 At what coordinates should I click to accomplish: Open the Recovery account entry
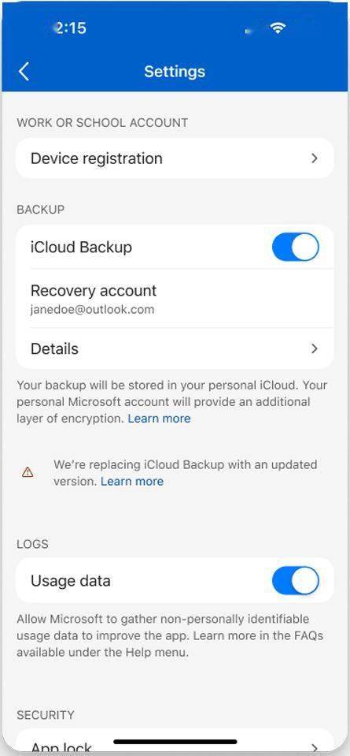[175, 299]
